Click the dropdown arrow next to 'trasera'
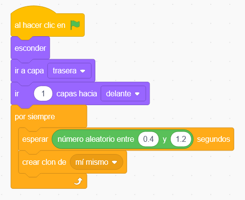 pyautogui.click(x=83, y=71)
